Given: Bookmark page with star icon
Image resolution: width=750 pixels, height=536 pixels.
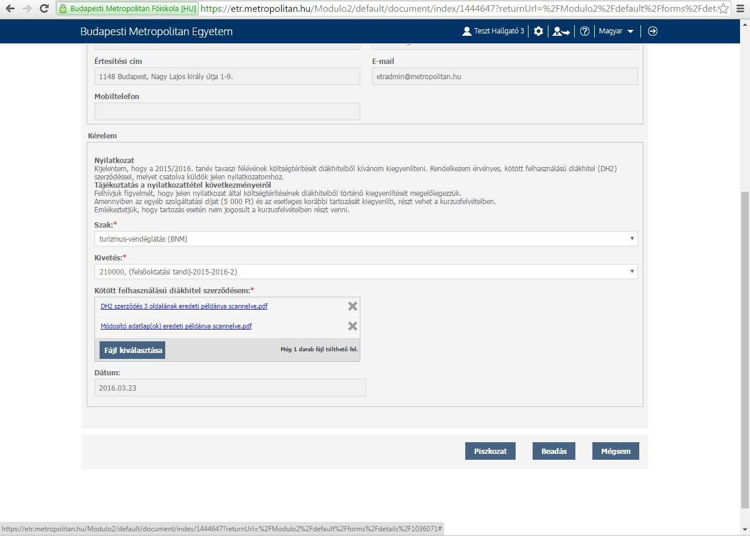Looking at the screenshot, I should click(x=724, y=9).
